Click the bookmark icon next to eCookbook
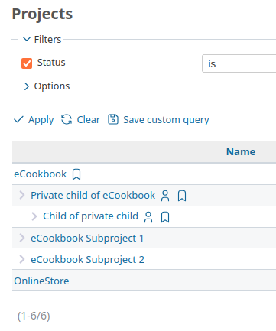 [x=76, y=174]
